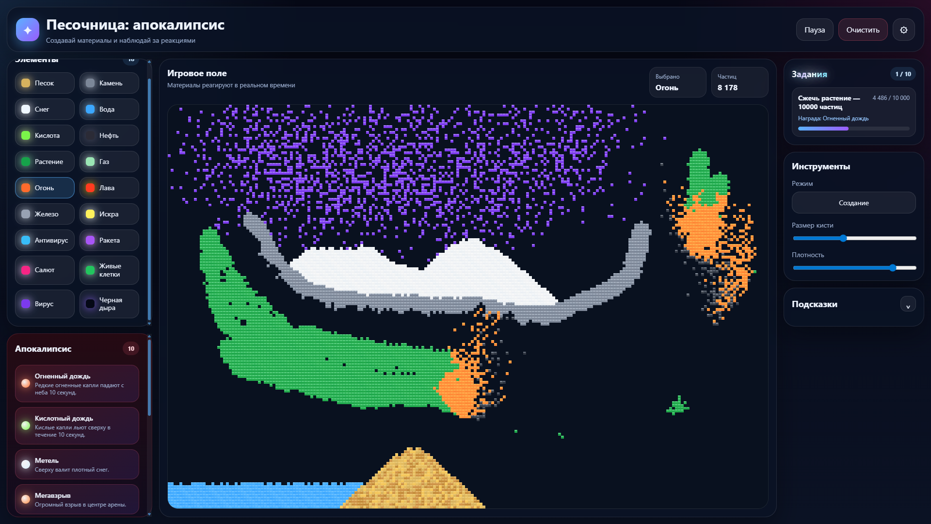Click the Игровое поле heading
The image size is (931, 524).
click(197, 73)
